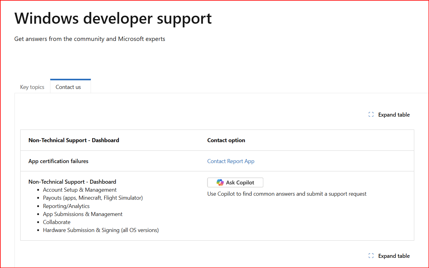Click the App Submissions & Management item
The width and height of the screenshot is (429, 268).
point(83,214)
